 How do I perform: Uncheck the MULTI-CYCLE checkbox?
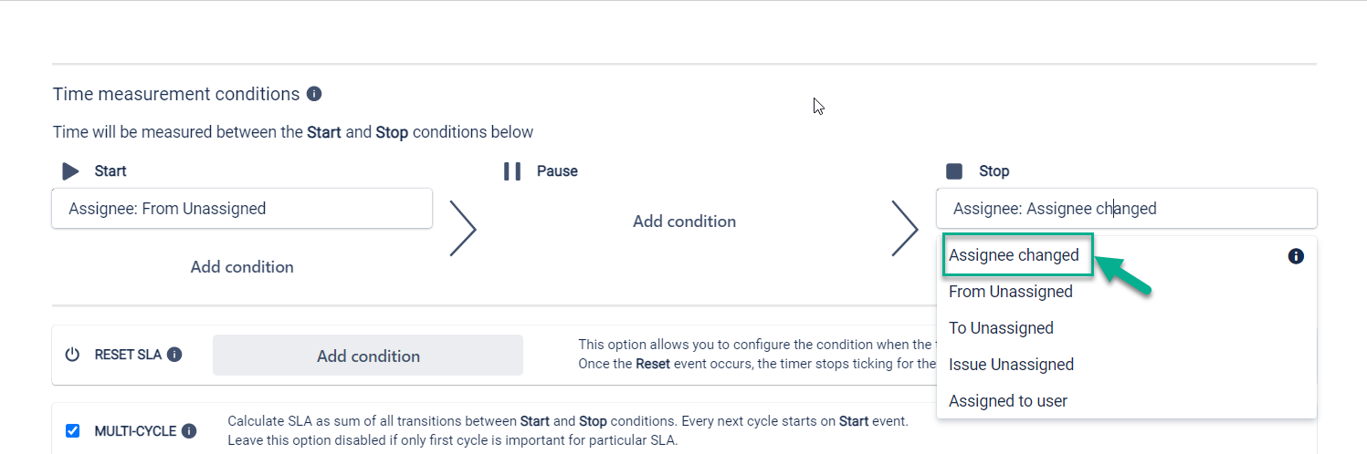[73, 431]
